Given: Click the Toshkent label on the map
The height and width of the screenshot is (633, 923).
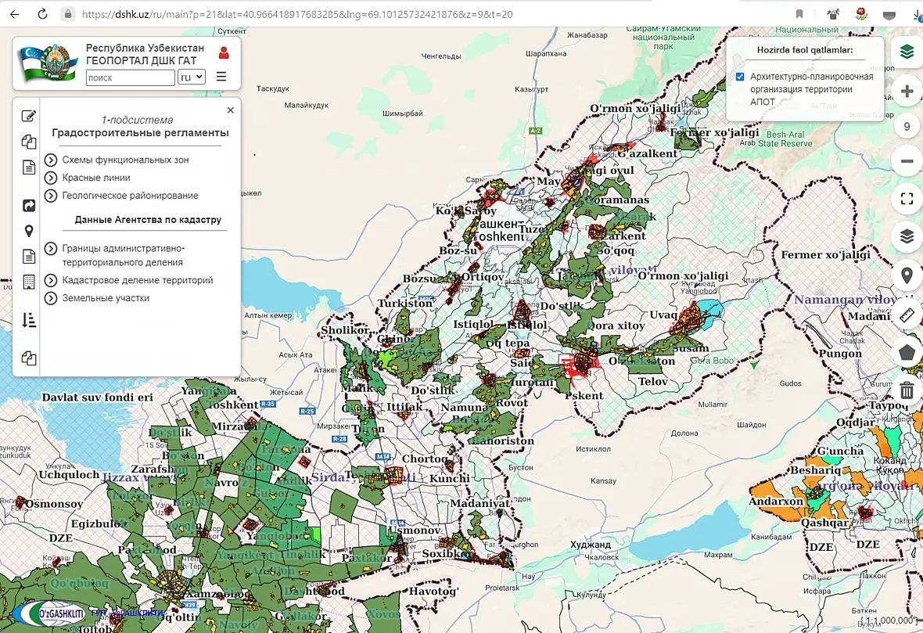Looking at the screenshot, I should pyautogui.click(x=498, y=237).
